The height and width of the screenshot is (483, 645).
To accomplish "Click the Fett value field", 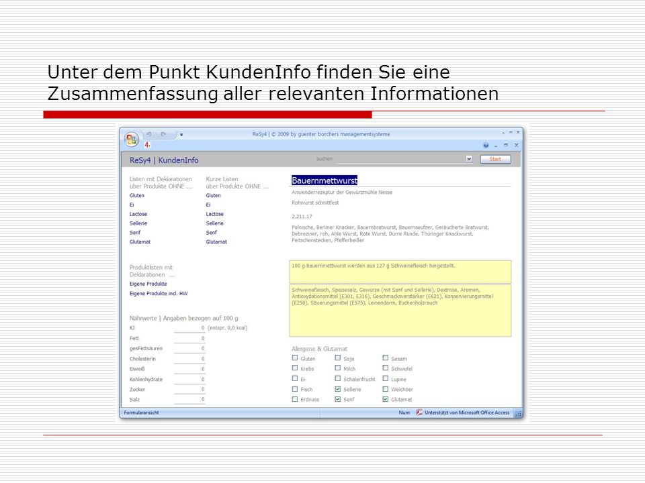I will click(189, 338).
